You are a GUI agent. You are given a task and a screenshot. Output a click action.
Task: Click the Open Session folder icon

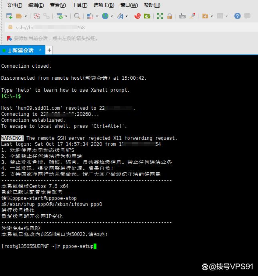(x=19, y=16)
